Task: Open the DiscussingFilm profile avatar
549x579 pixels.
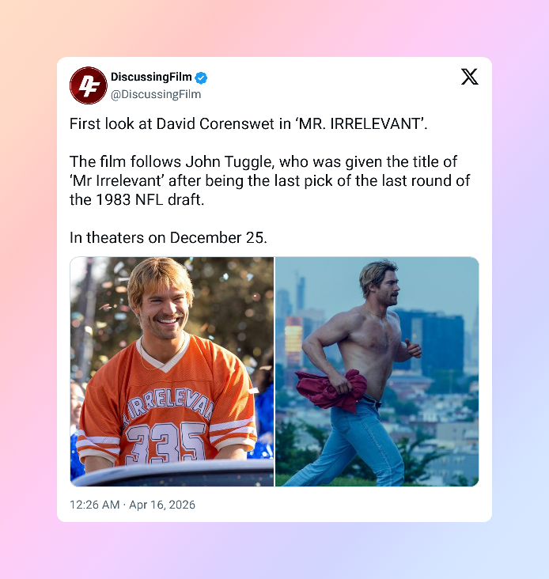Action: pos(89,85)
